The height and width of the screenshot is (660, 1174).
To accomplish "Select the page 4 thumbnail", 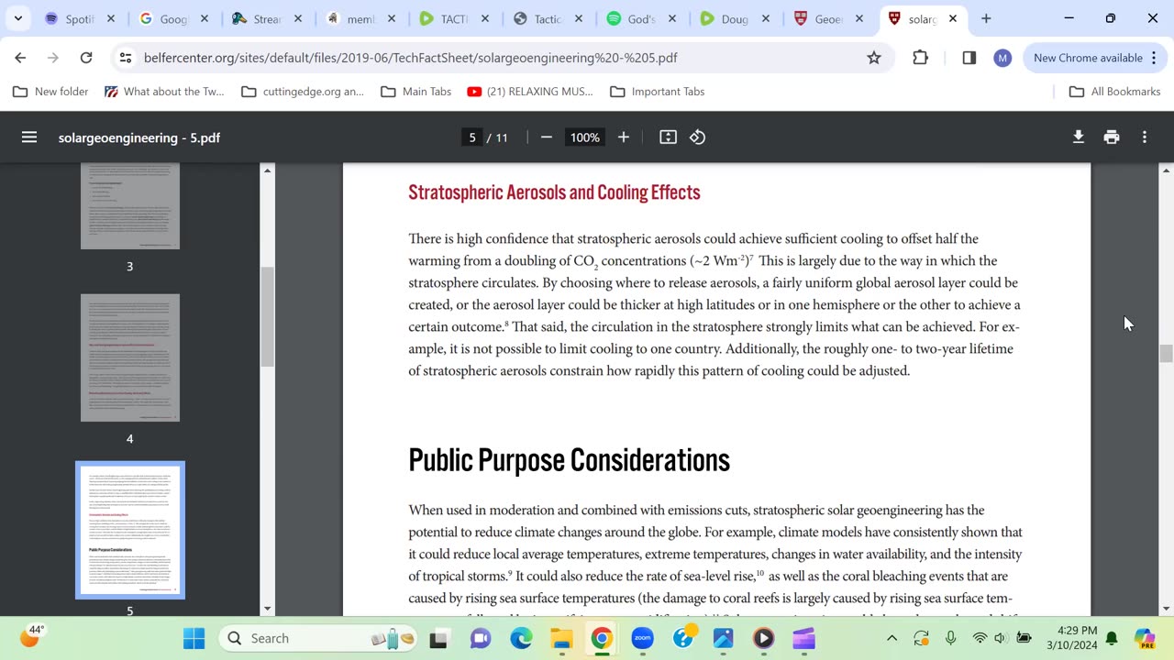I will point(130,357).
